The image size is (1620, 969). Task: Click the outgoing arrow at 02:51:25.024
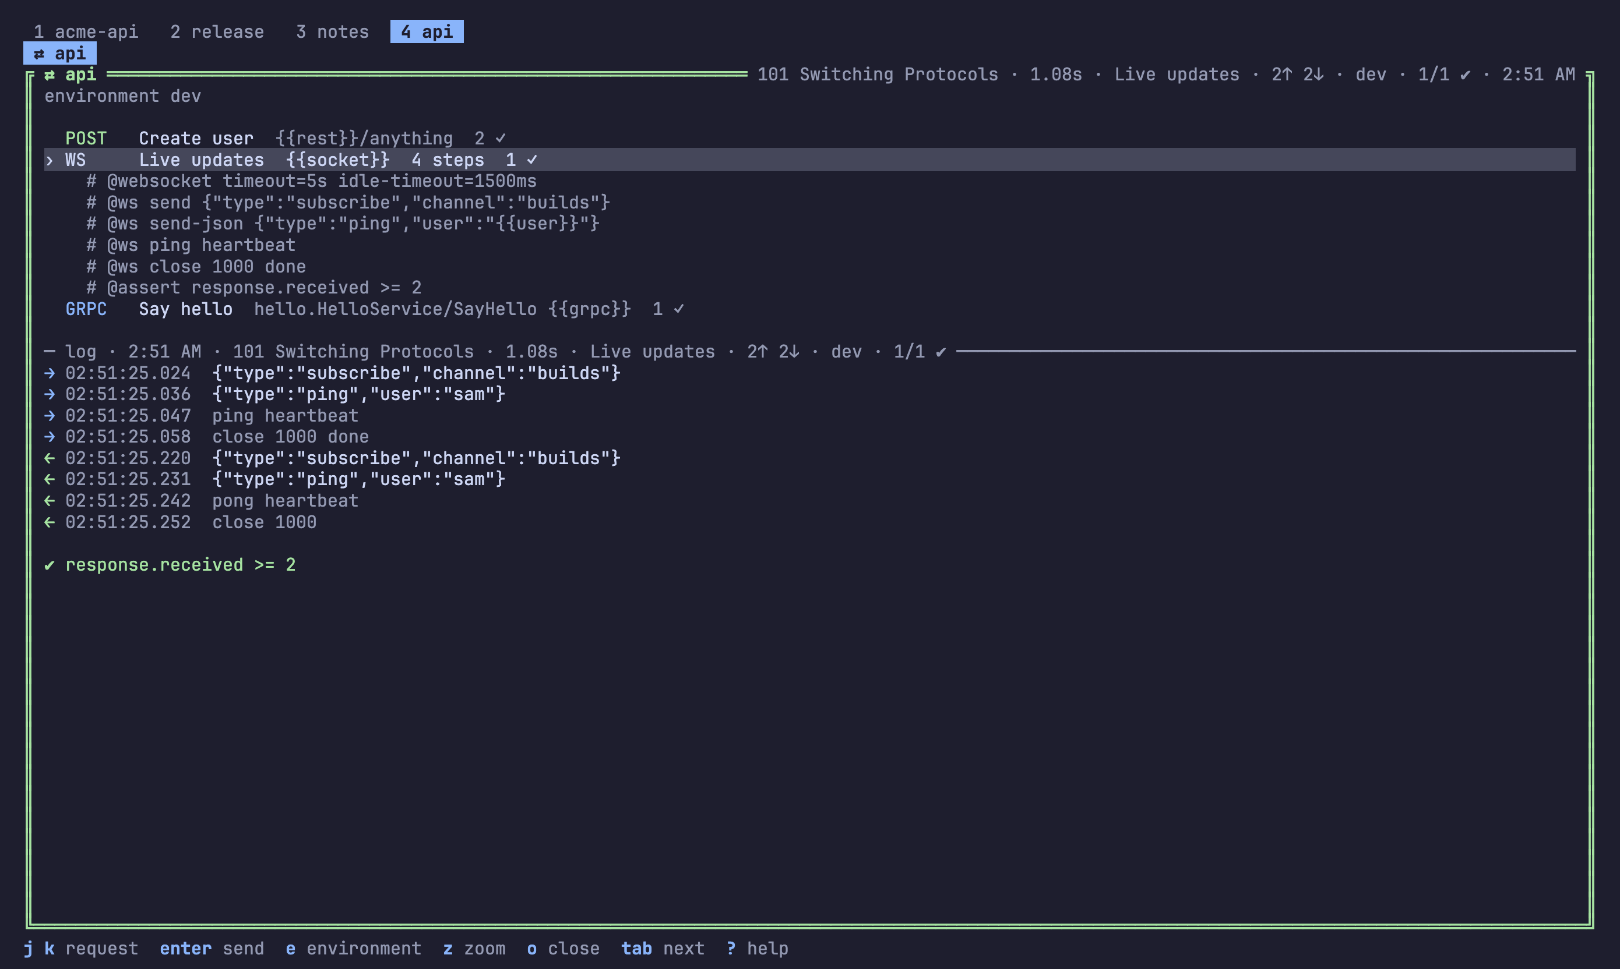coord(50,373)
